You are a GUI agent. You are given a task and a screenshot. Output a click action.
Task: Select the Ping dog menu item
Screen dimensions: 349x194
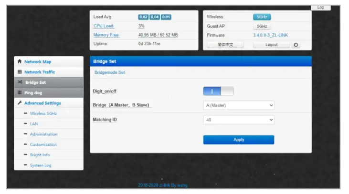point(49,92)
